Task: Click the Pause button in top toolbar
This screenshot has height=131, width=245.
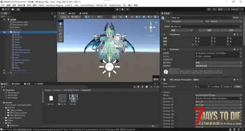Action: click(122, 9)
